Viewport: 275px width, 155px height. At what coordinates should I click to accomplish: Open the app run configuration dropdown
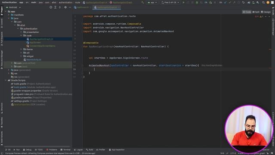(152, 3)
